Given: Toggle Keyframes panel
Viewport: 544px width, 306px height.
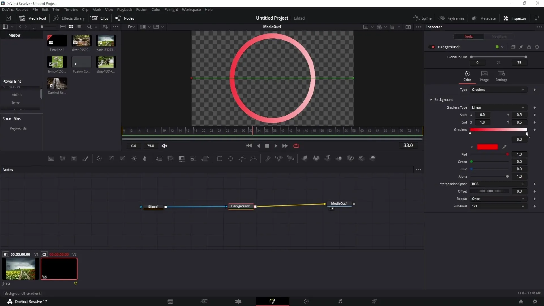Looking at the screenshot, I should click(452, 18).
